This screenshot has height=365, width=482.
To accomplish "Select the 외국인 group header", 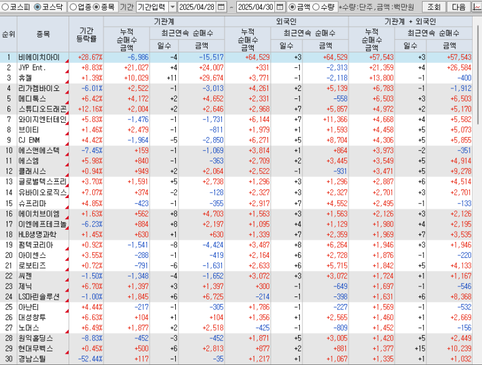I will point(286,21).
